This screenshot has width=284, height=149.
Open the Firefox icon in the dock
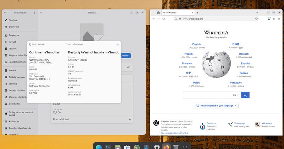166,147
